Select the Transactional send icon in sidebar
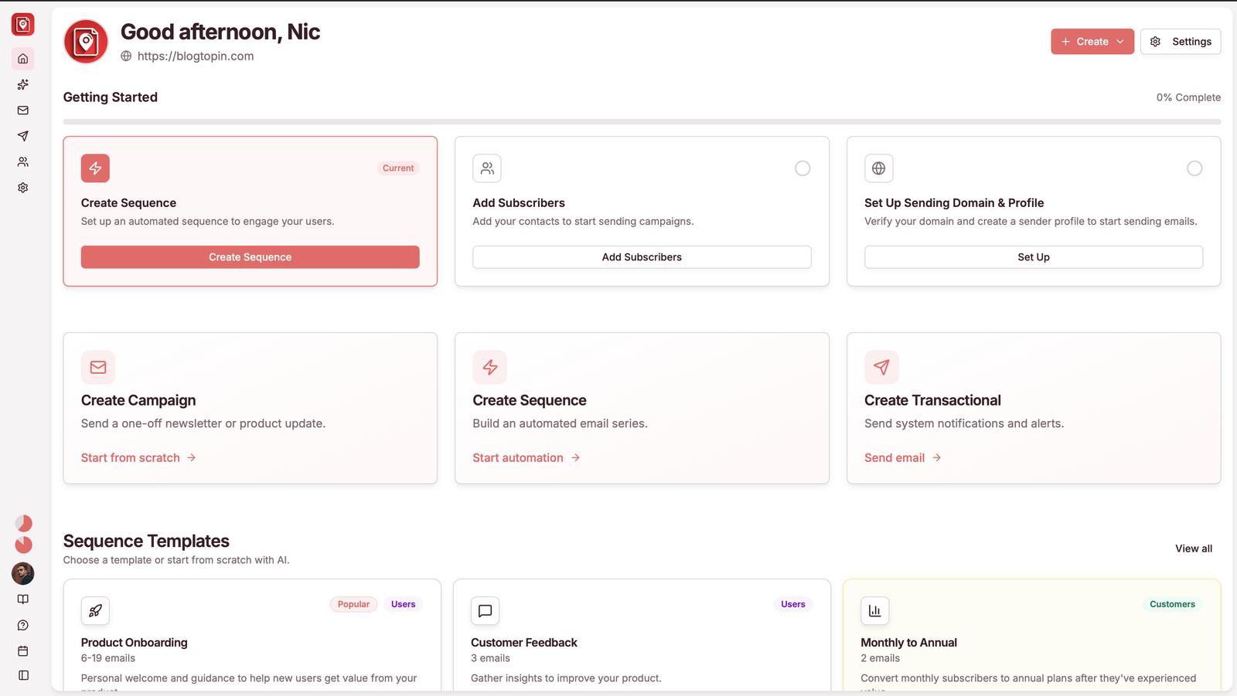 (x=22, y=136)
